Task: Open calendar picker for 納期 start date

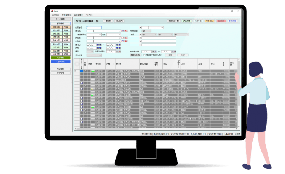Action: pyautogui.click(x=98, y=48)
